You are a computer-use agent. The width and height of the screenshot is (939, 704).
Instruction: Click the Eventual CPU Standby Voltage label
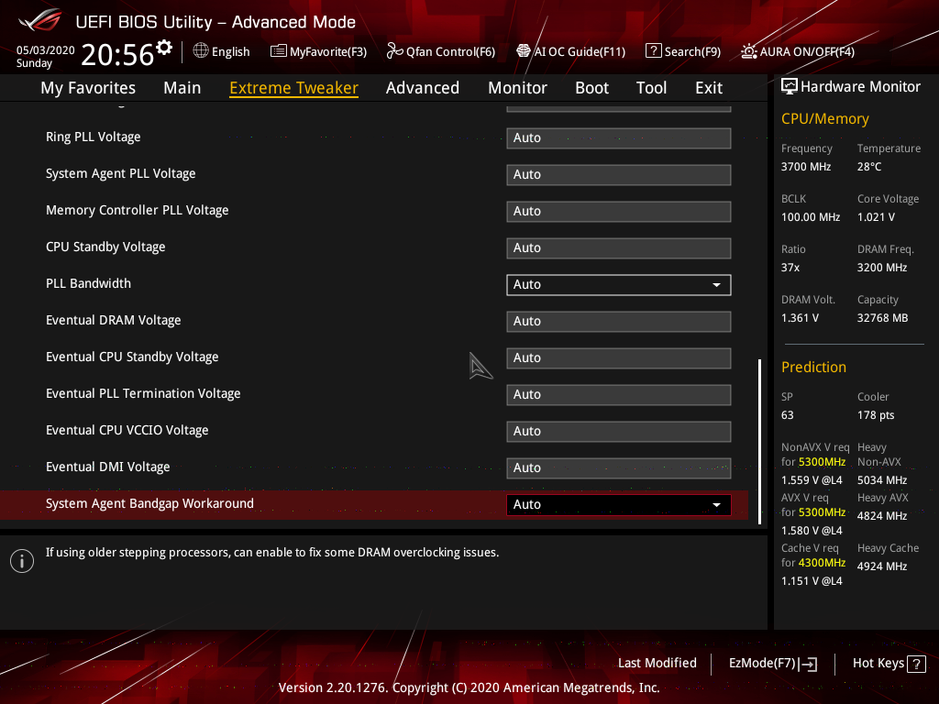pyautogui.click(x=132, y=357)
